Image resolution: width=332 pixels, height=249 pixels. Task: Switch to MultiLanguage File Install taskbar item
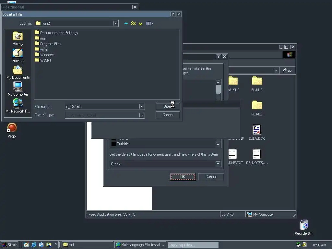[140, 245]
